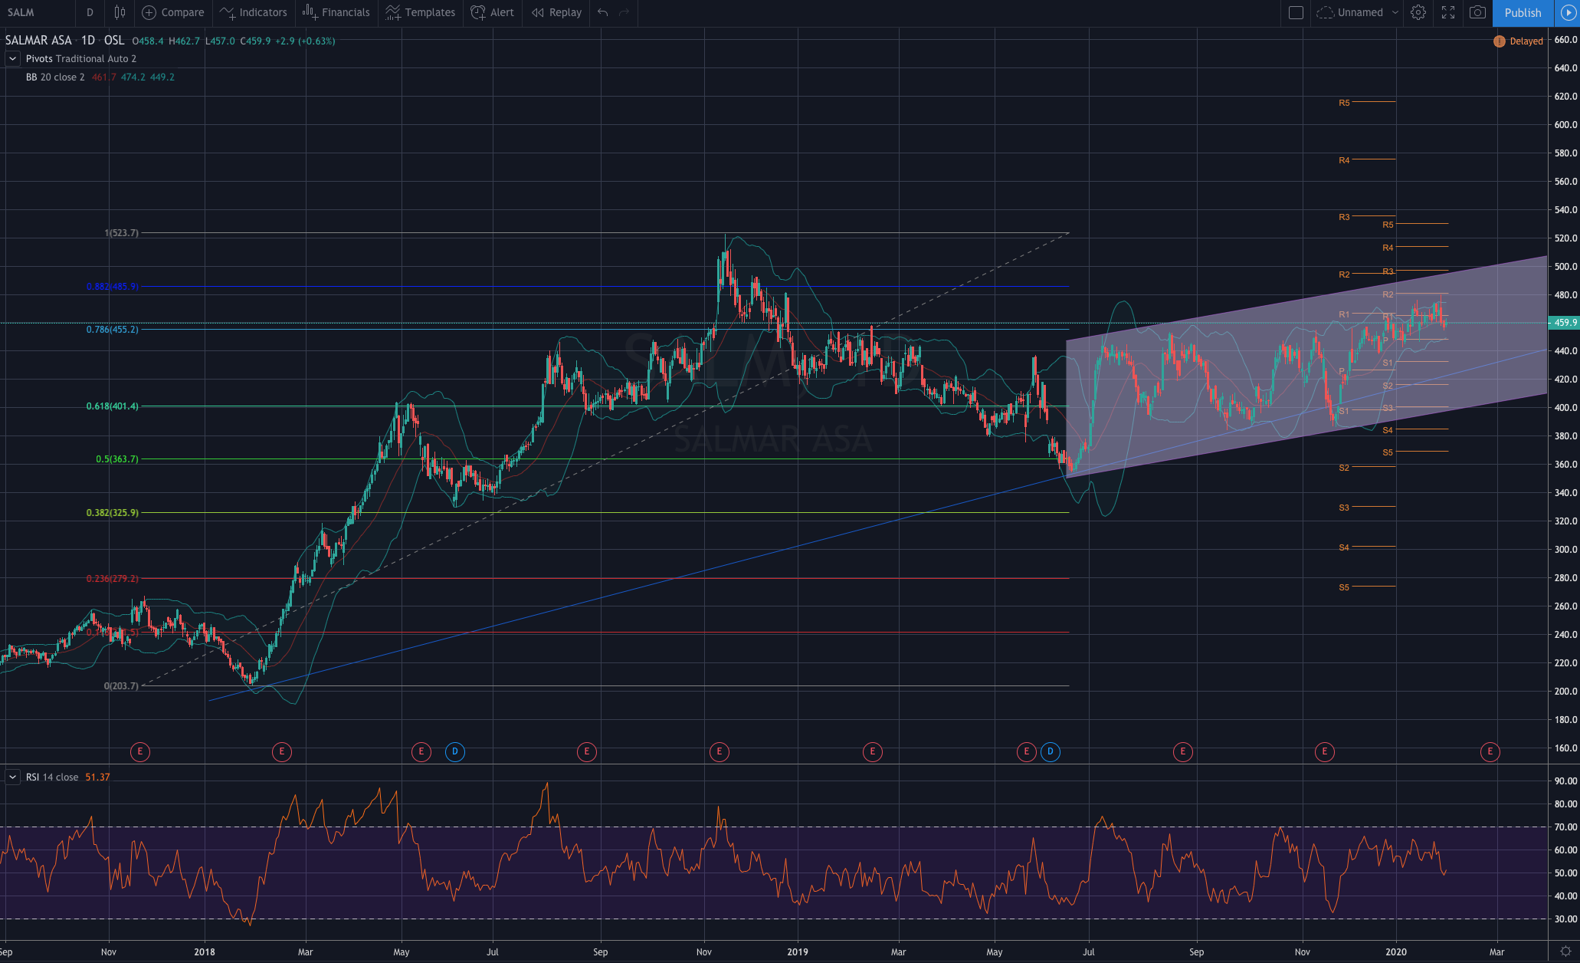
Task: Click the play stream icon beside Publish
Action: pyautogui.click(x=1569, y=12)
